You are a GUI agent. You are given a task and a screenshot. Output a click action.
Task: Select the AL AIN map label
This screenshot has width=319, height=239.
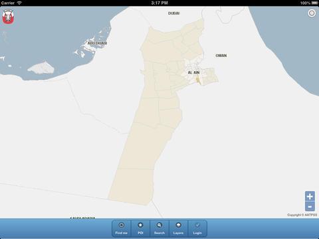pos(193,72)
